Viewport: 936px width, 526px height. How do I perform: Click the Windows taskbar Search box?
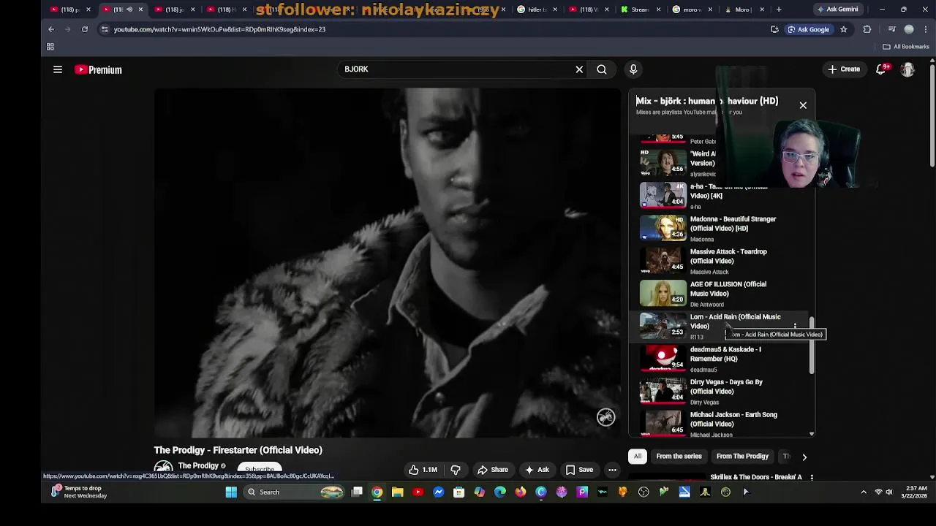295,492
